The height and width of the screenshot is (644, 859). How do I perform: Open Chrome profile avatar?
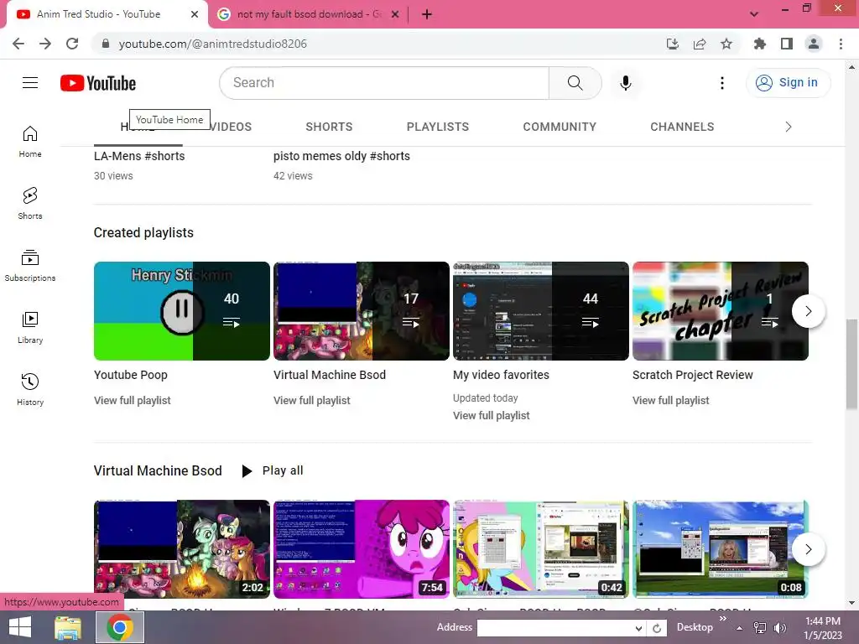click(x=814, y=44)
